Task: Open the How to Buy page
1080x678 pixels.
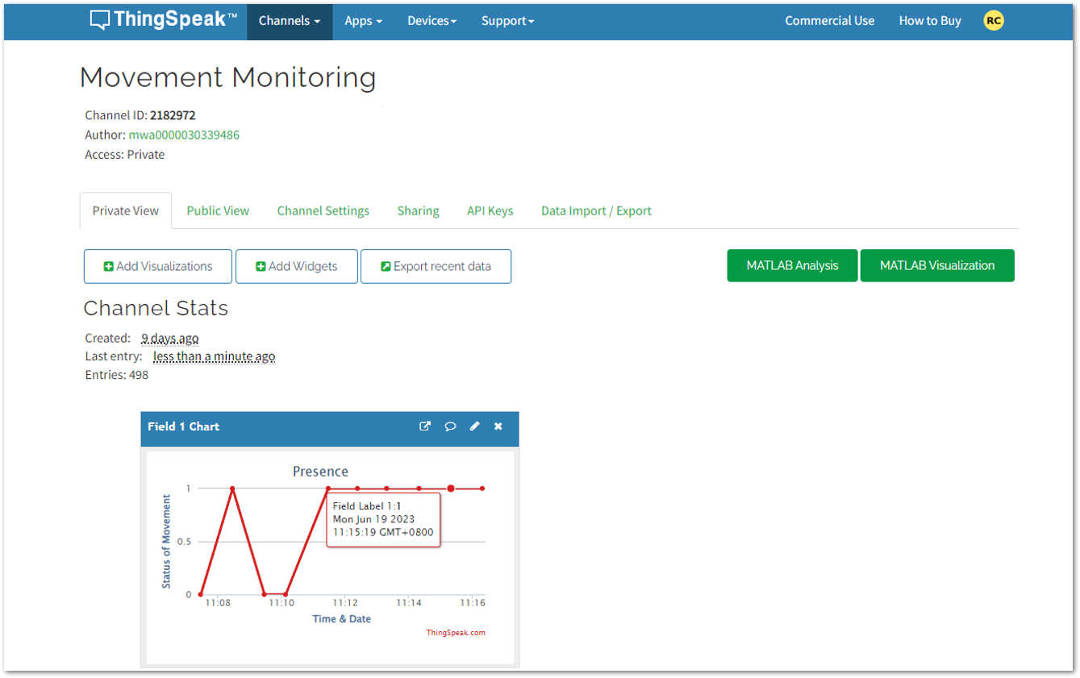Action: click(930, 21)
